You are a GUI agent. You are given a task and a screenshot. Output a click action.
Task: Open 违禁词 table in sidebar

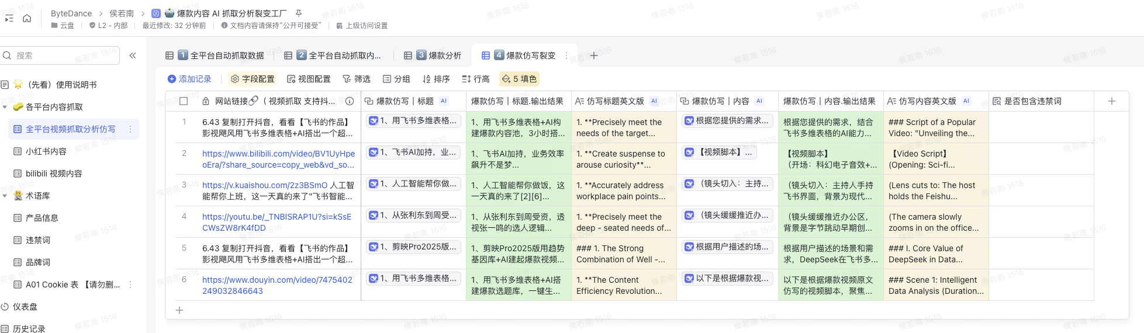38,240
